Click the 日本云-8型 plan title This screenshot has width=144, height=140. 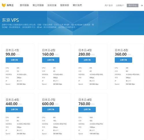[85, 100]
